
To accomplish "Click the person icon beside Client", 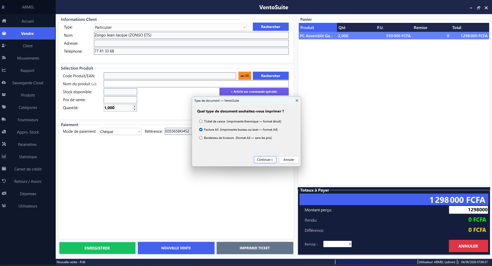I will point(4,46).
